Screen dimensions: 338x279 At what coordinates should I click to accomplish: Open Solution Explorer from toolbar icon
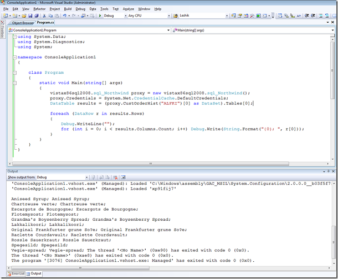click(x=233, y=16)
